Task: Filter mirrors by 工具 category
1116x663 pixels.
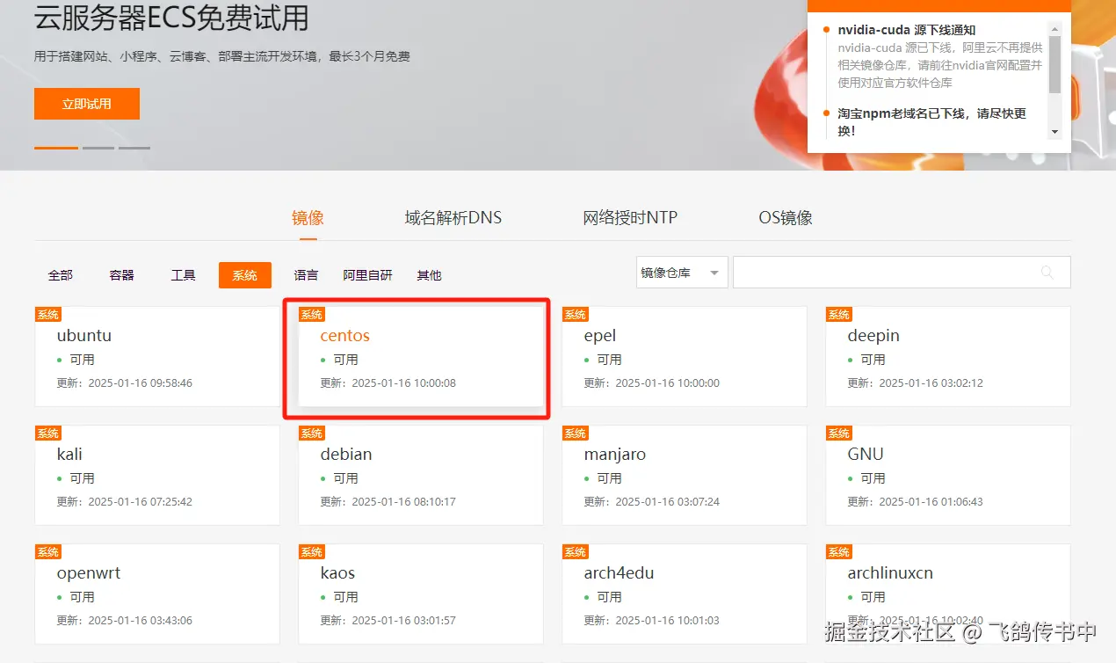Action: click(184, 275)
